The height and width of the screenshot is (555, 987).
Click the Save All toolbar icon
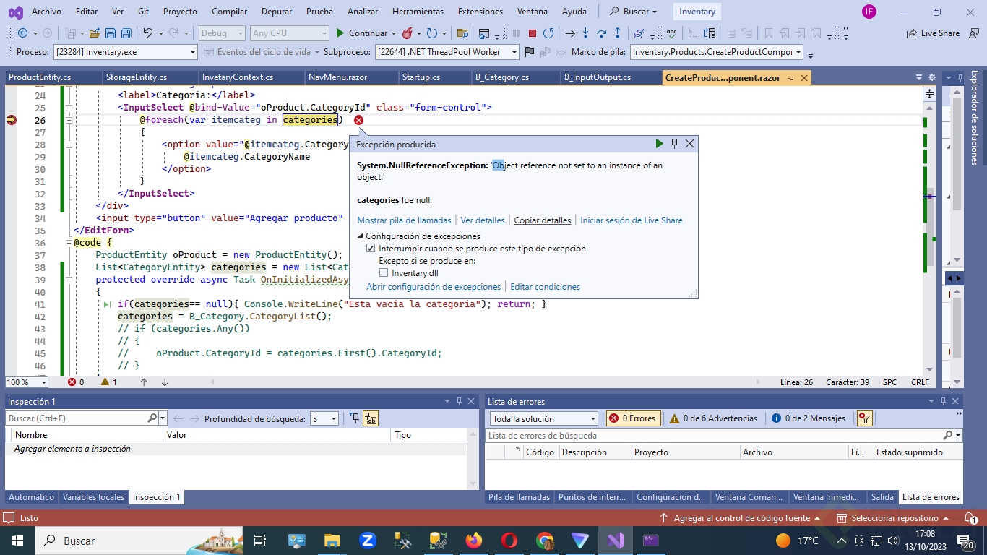[126, 33]
